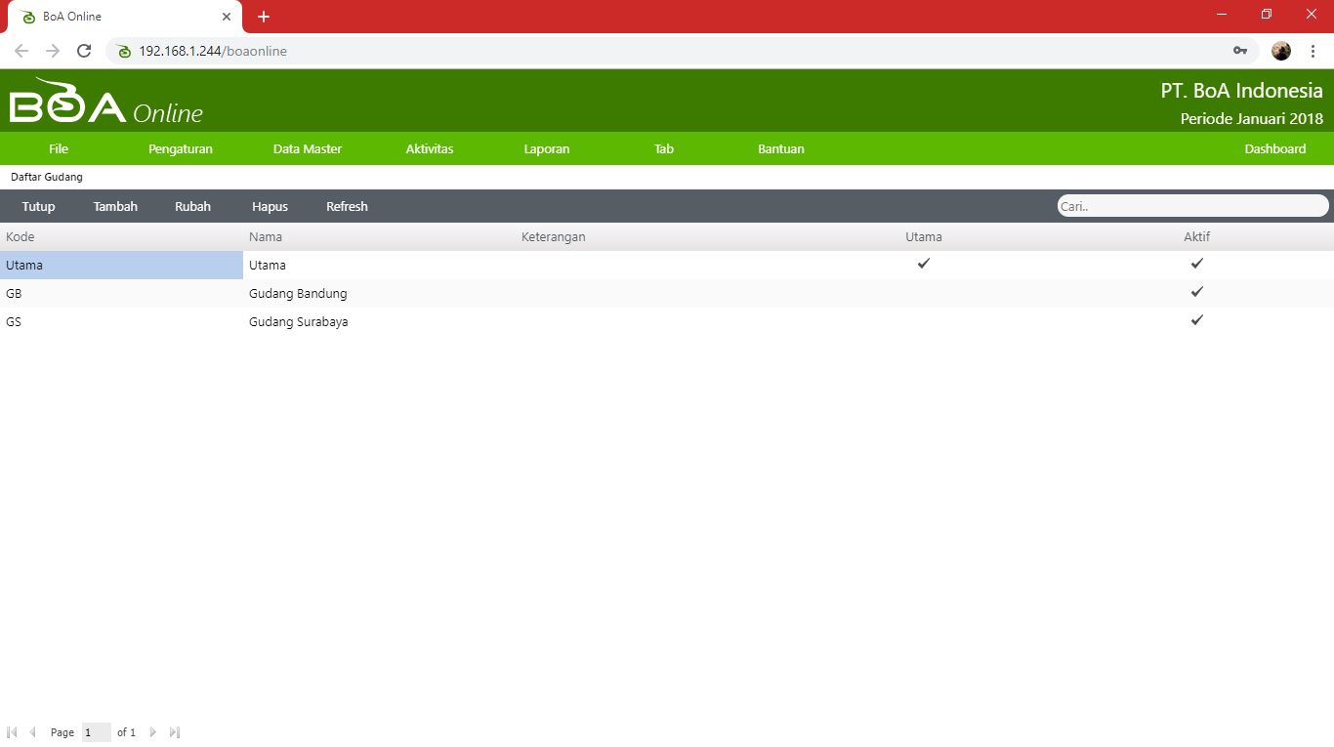
Task: Click the Cari search field
Action: pos(1191,206)
